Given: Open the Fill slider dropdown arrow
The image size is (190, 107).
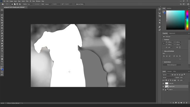Looking at the screenshot, I should 184,80.
